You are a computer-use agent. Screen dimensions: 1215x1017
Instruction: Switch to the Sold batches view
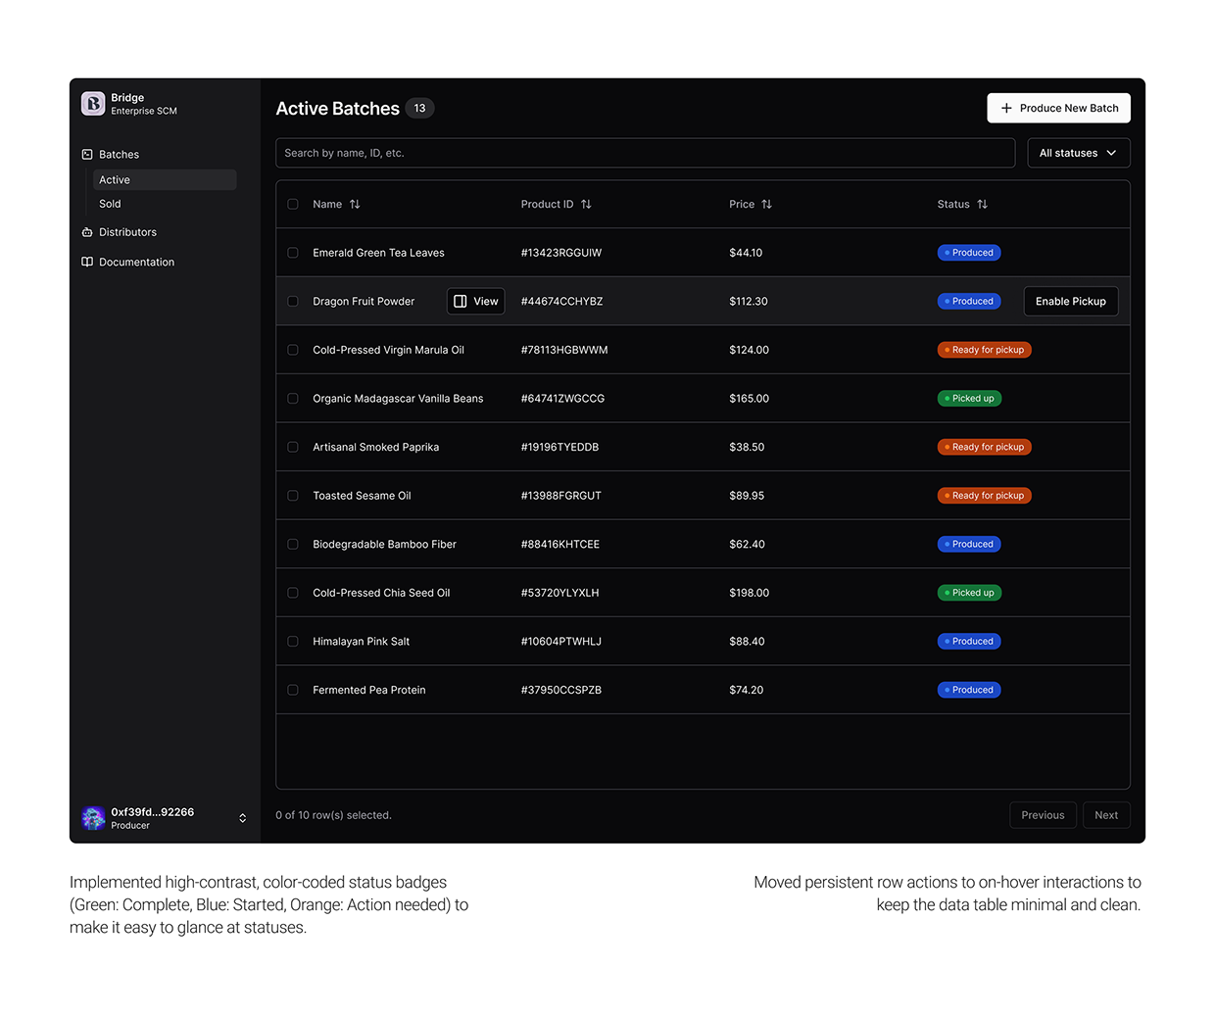pos(109,203)
